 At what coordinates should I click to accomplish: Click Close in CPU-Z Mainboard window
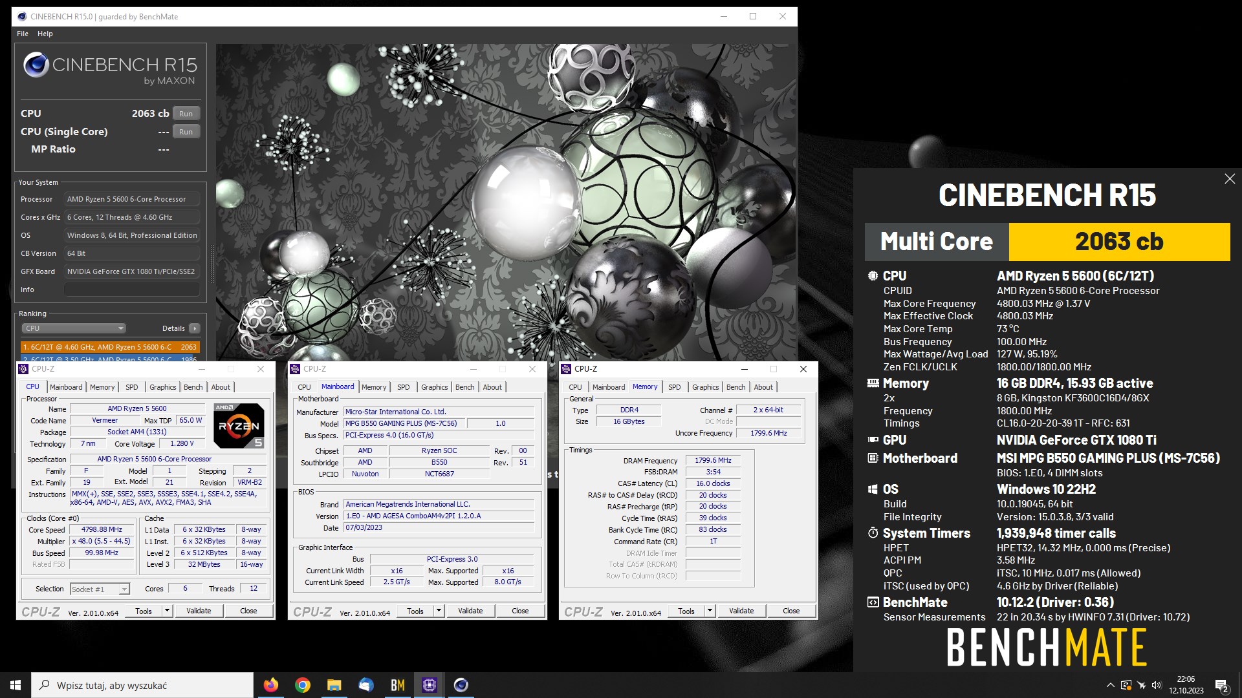pyautogui.click(x=520, y=611)
